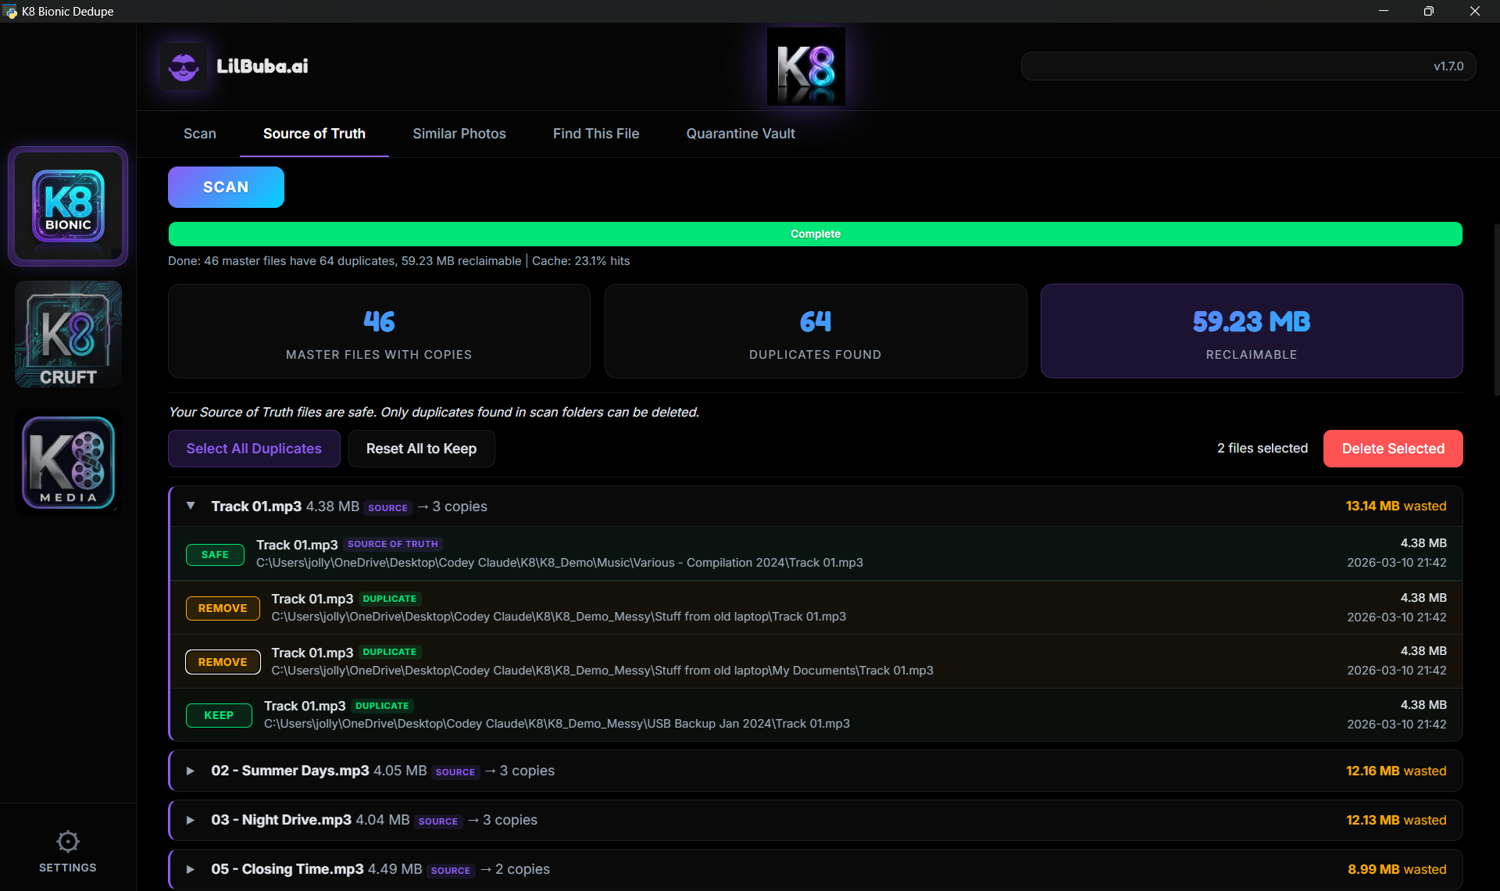
Task: Expand the 03 - Night Drive.mp3 group
Action: coord(191,820)
